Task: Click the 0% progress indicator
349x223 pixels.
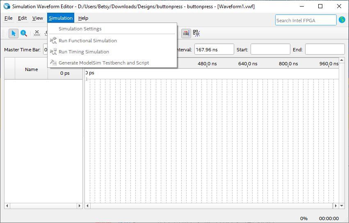Action: click(304, 218)
